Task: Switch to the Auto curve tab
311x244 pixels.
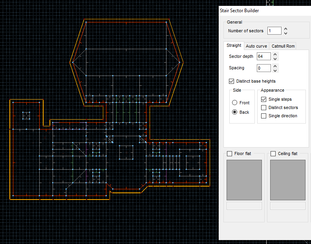Action: (x=256, y=46)
